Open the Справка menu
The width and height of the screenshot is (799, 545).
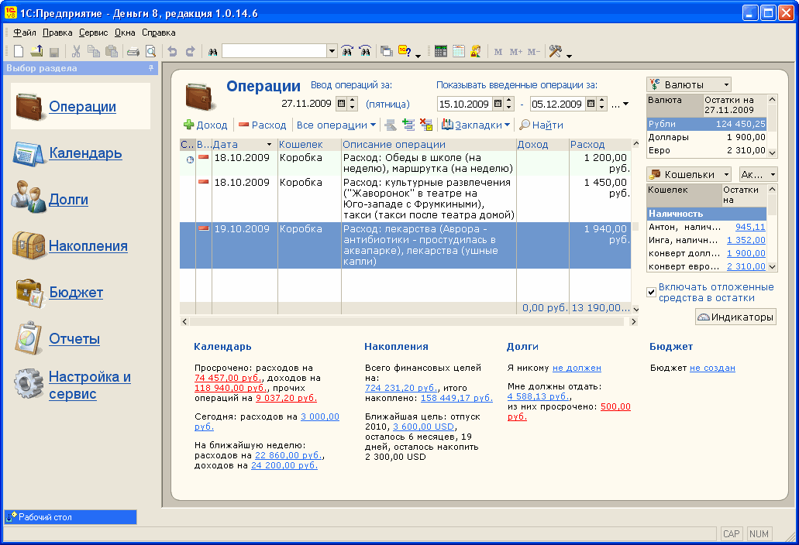click(x=158, y=33)
